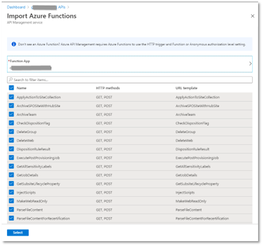The width and height of the screenshot is (263, 246).
Task: Click the DeleteWeb name text
Action: (x=25, y=141)
